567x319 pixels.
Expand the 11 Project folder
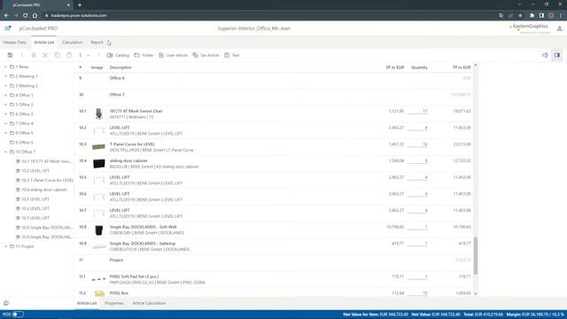pyautogui.click(x=5, y=246)
